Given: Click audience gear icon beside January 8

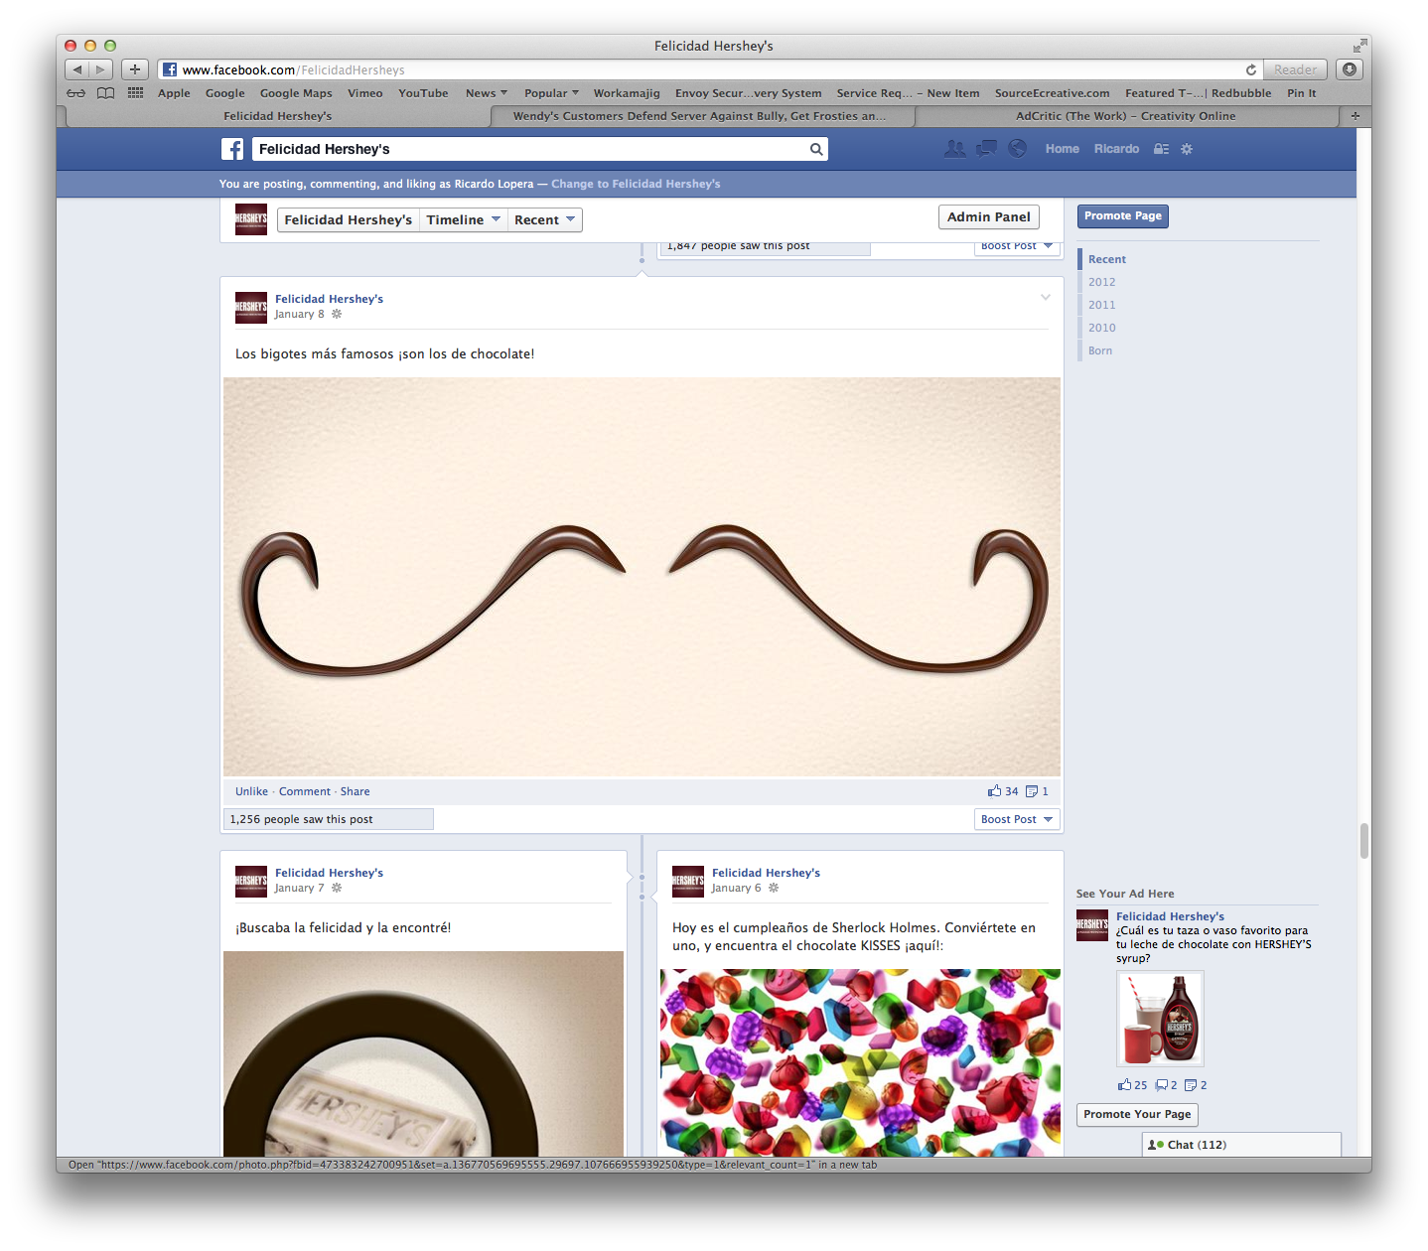Looking at the screenshot, I should 337,314.
